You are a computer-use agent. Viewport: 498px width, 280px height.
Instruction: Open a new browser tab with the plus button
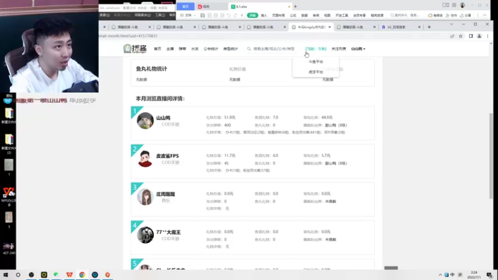[x=429, y=27]
